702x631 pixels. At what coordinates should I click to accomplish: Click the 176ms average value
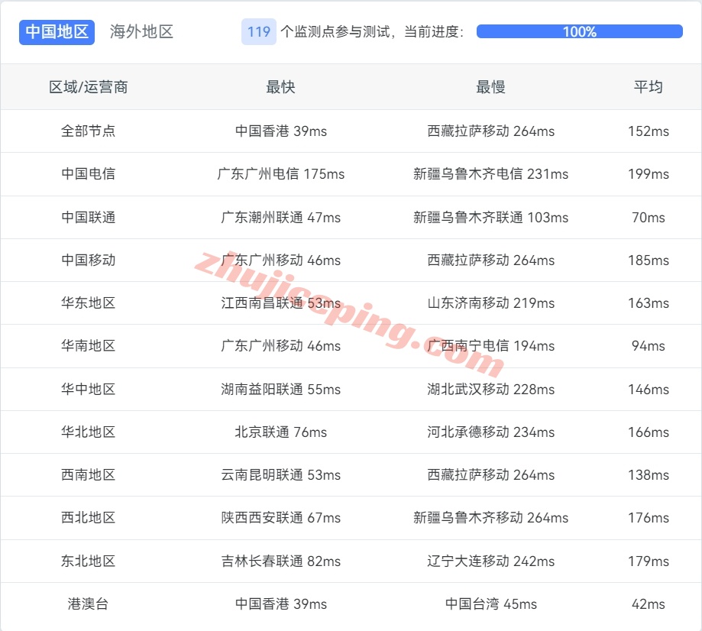point(649,518)
